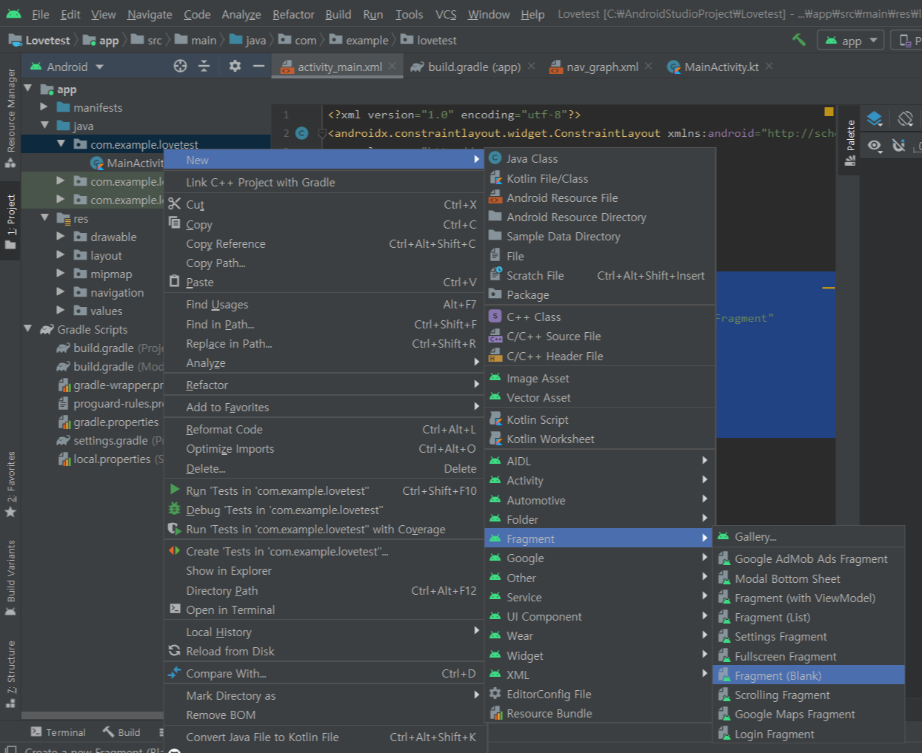Click the yellow warning marker in editor

(829, 112)
